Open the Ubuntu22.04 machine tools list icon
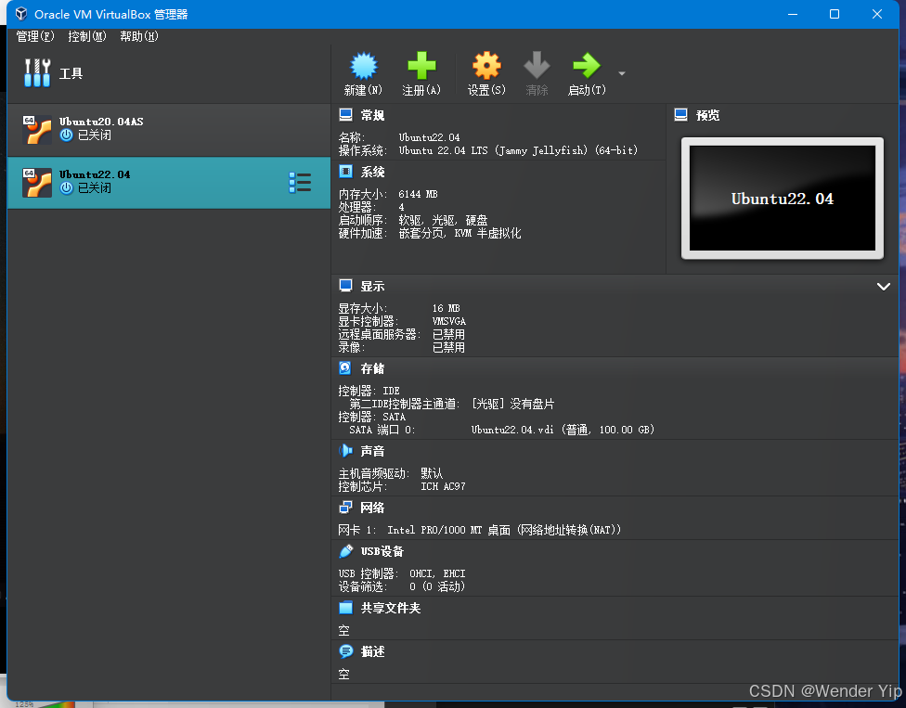906x708 pixels. pos(300,183)
